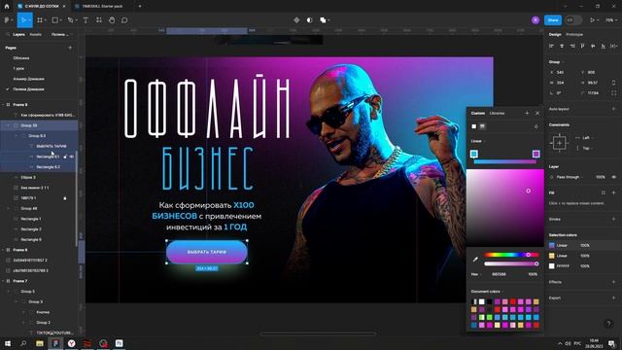Select the Pen tool
622x350 pixels.
point(70,20)
